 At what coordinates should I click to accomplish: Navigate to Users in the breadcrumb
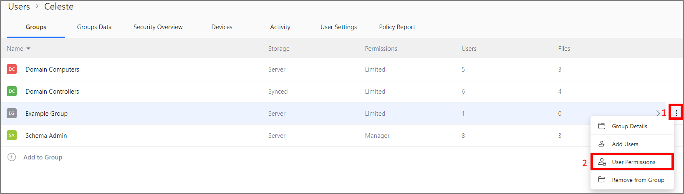click(x=19, y=7)
